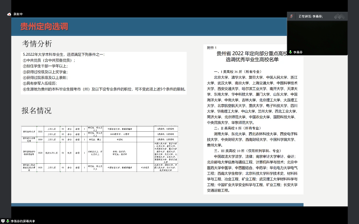The height and width of the screenshot is (224, 359).
Task: Click the line ②担任学生干部一学年以上
Action: click(x=45, y=66)
